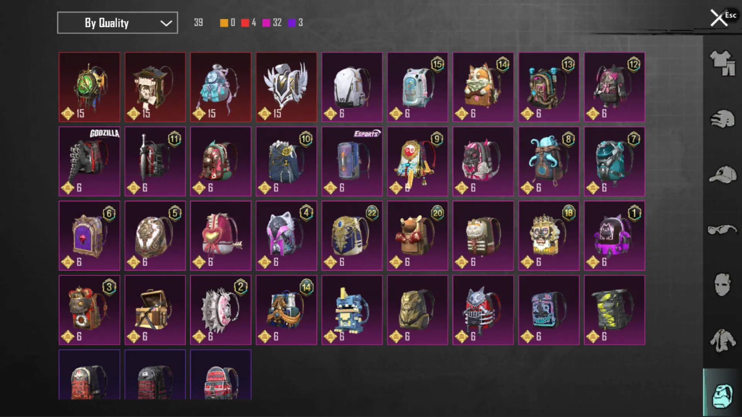
Task: Choose the corgi dog backpack with badge 14
Action: (x=483, y=87)
